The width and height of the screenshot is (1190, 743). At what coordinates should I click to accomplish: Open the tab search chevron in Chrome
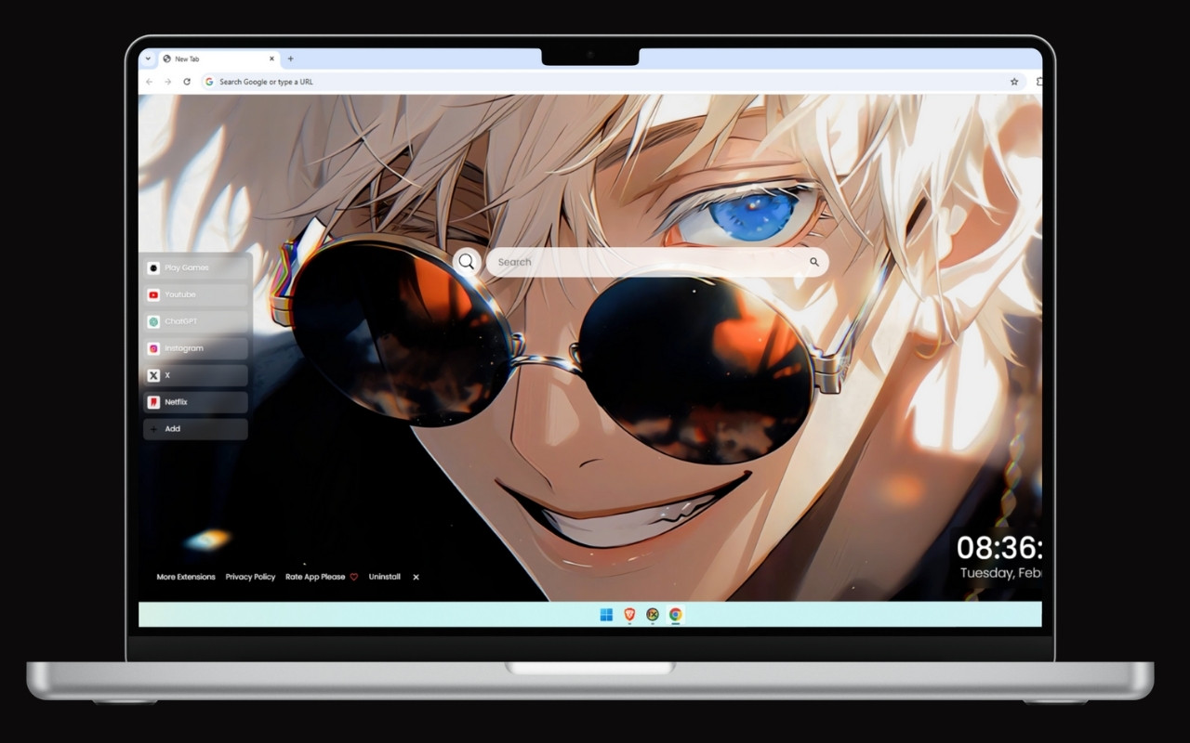(x=148, y=59)
